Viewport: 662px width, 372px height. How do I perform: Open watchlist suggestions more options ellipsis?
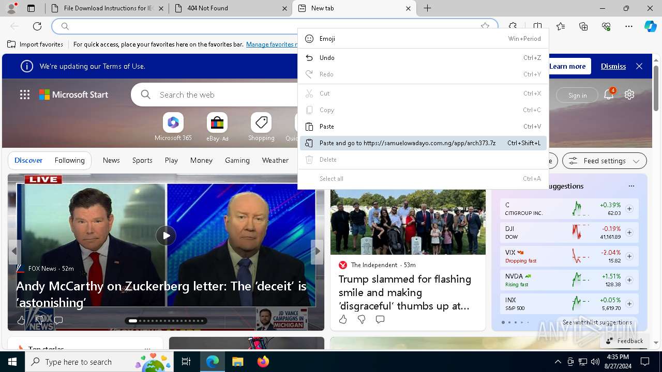tap(631, 186)
